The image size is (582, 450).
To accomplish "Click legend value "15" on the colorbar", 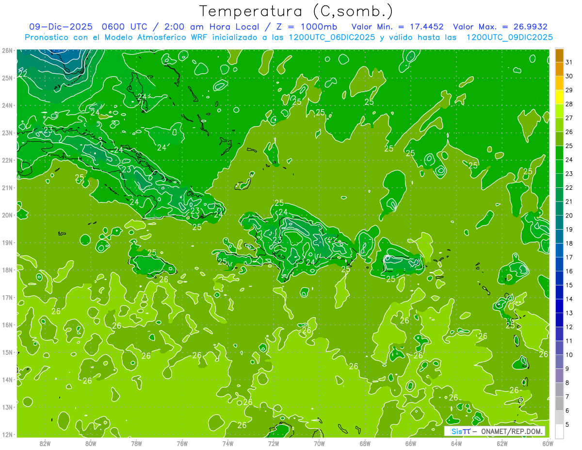I will pos(569,285).
